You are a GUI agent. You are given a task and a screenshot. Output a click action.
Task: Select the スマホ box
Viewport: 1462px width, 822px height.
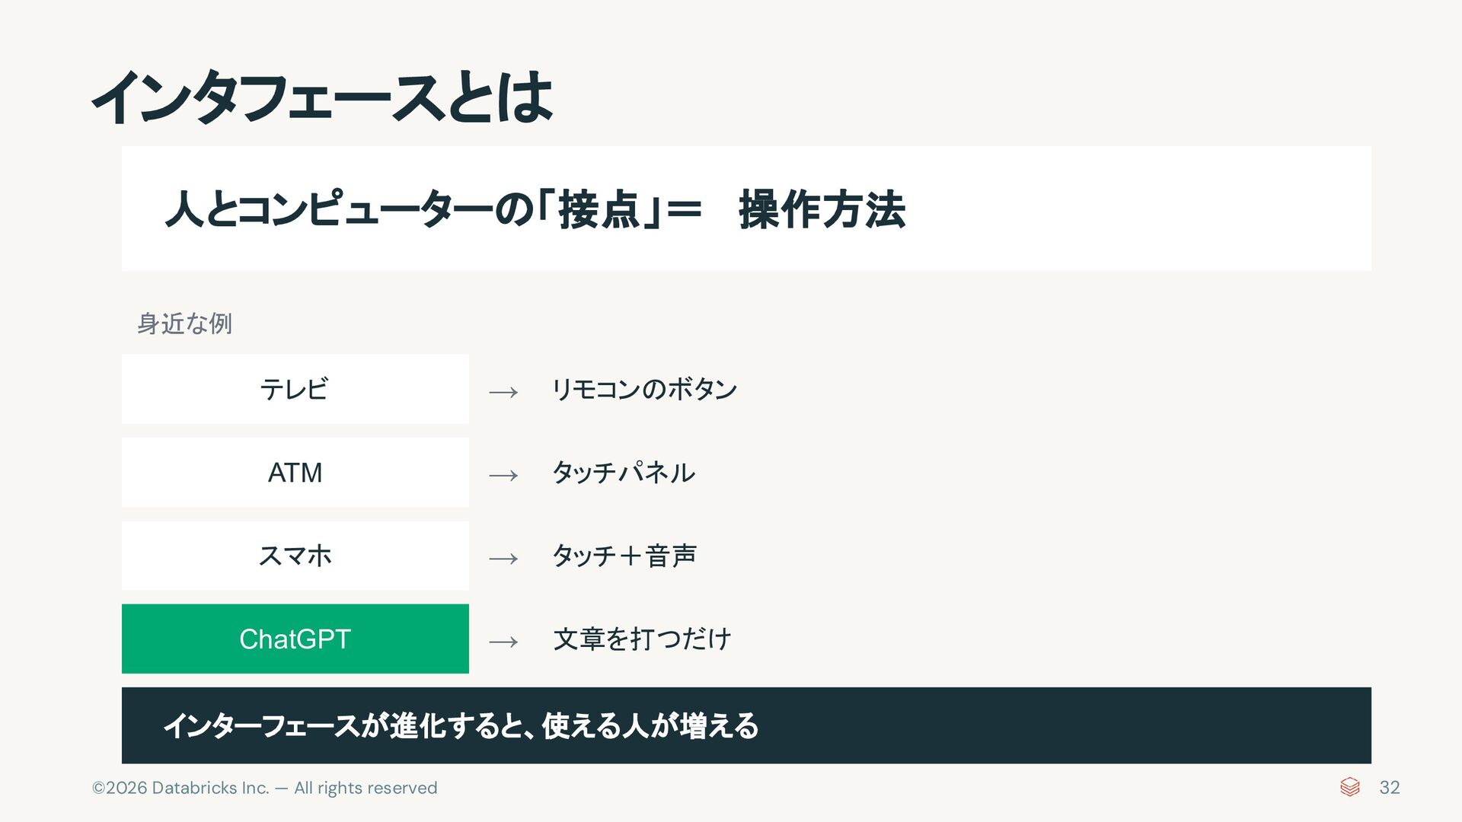point(295,556)
